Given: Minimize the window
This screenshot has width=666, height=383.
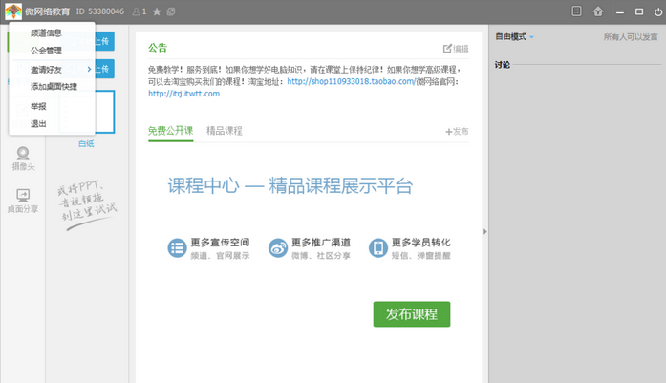Looking at the screenshot, I should pyautogui.click(x=620, y=11).
